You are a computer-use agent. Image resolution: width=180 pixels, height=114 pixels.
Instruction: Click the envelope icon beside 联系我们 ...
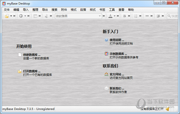pos(106,88)
